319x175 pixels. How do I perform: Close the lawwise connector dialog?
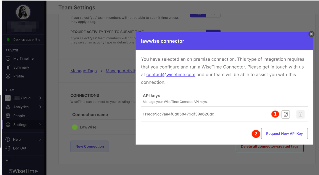pos(311,34)
